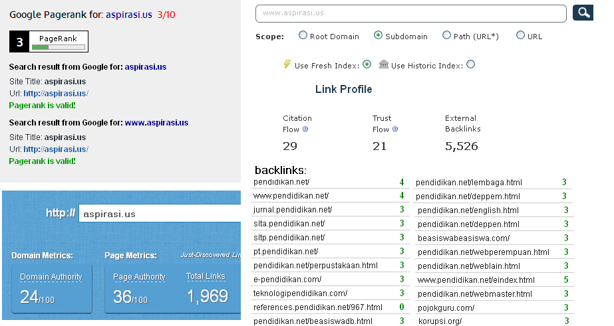
Task: Open second http://aspirasi.us/ Url link
Action: coord(56,149)
